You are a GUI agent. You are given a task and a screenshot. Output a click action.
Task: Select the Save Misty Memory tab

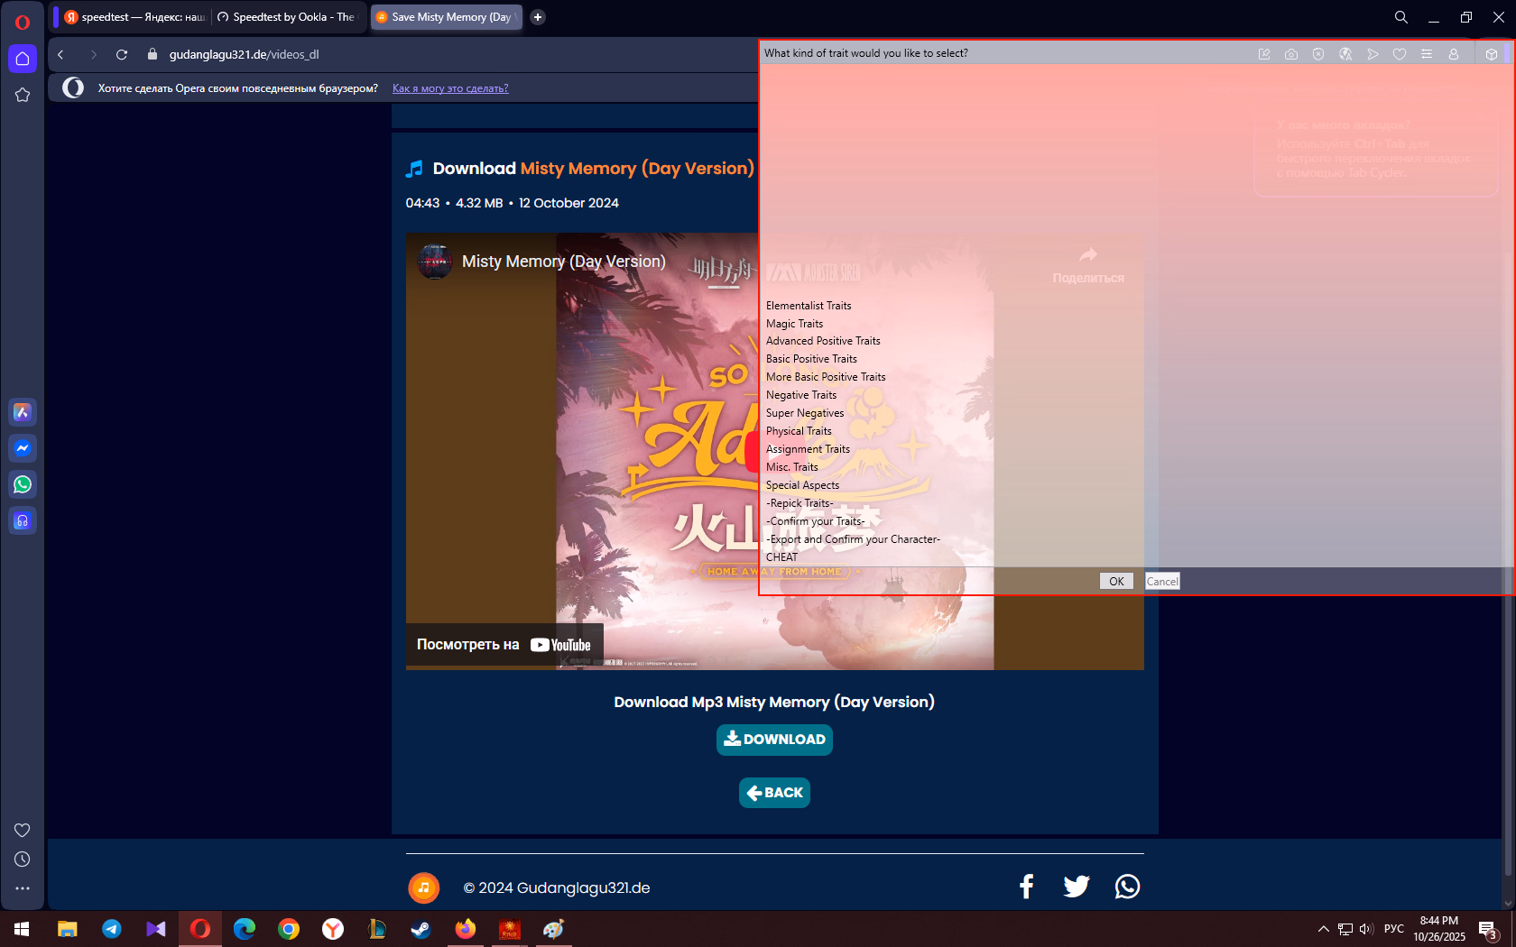447,17
